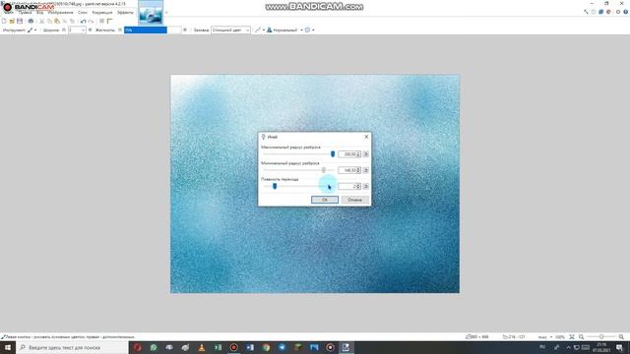Click the Плавность перехода slider handle
630x354 pixels.
[275, 186]
